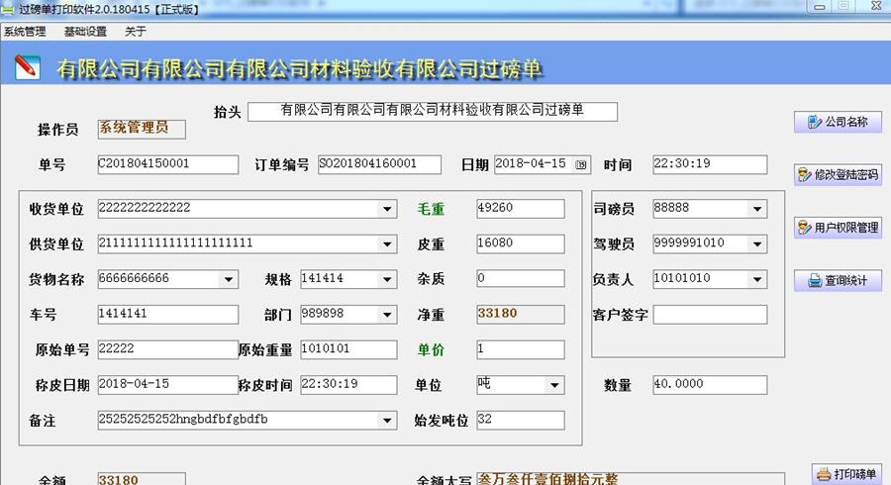Click 始发吨位 field 32

point(521,421)
